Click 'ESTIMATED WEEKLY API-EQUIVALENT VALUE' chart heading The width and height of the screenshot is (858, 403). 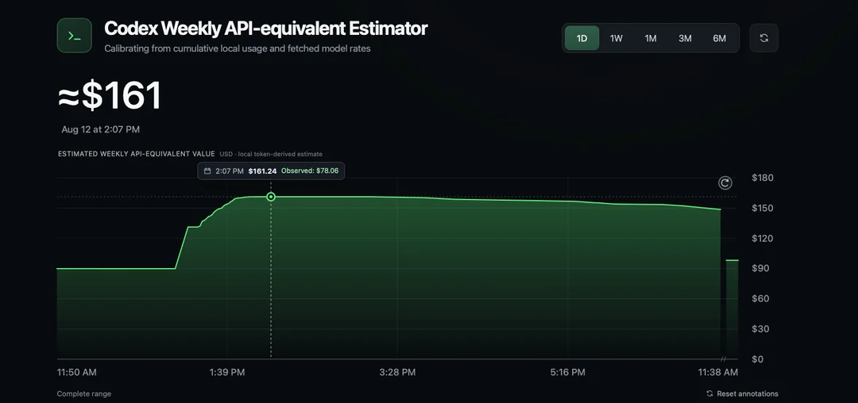(x=137, y=154)
